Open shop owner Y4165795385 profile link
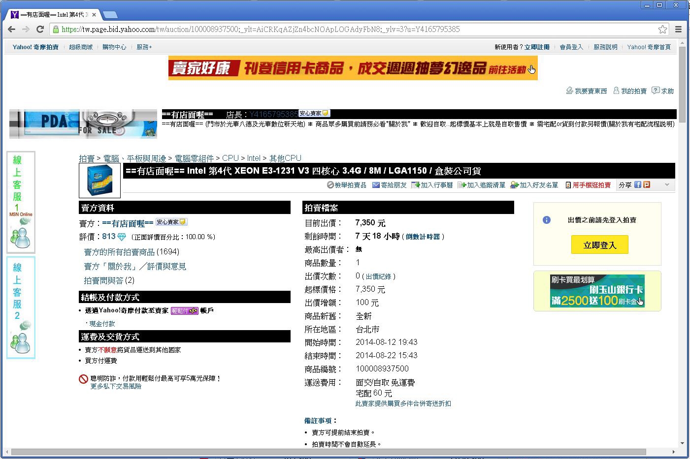The image size is (690, 459). tap(273, 114)
